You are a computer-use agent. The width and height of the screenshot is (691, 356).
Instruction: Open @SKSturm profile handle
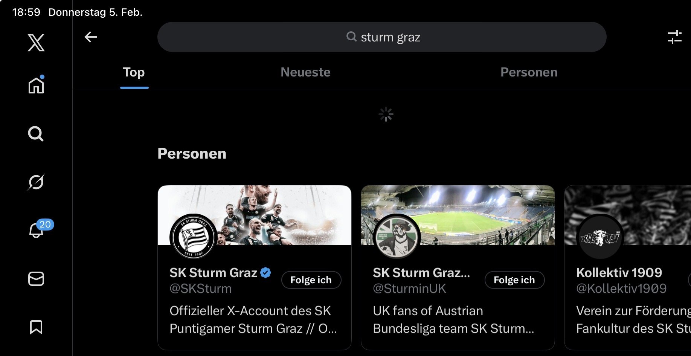click(x=201, y=289)
